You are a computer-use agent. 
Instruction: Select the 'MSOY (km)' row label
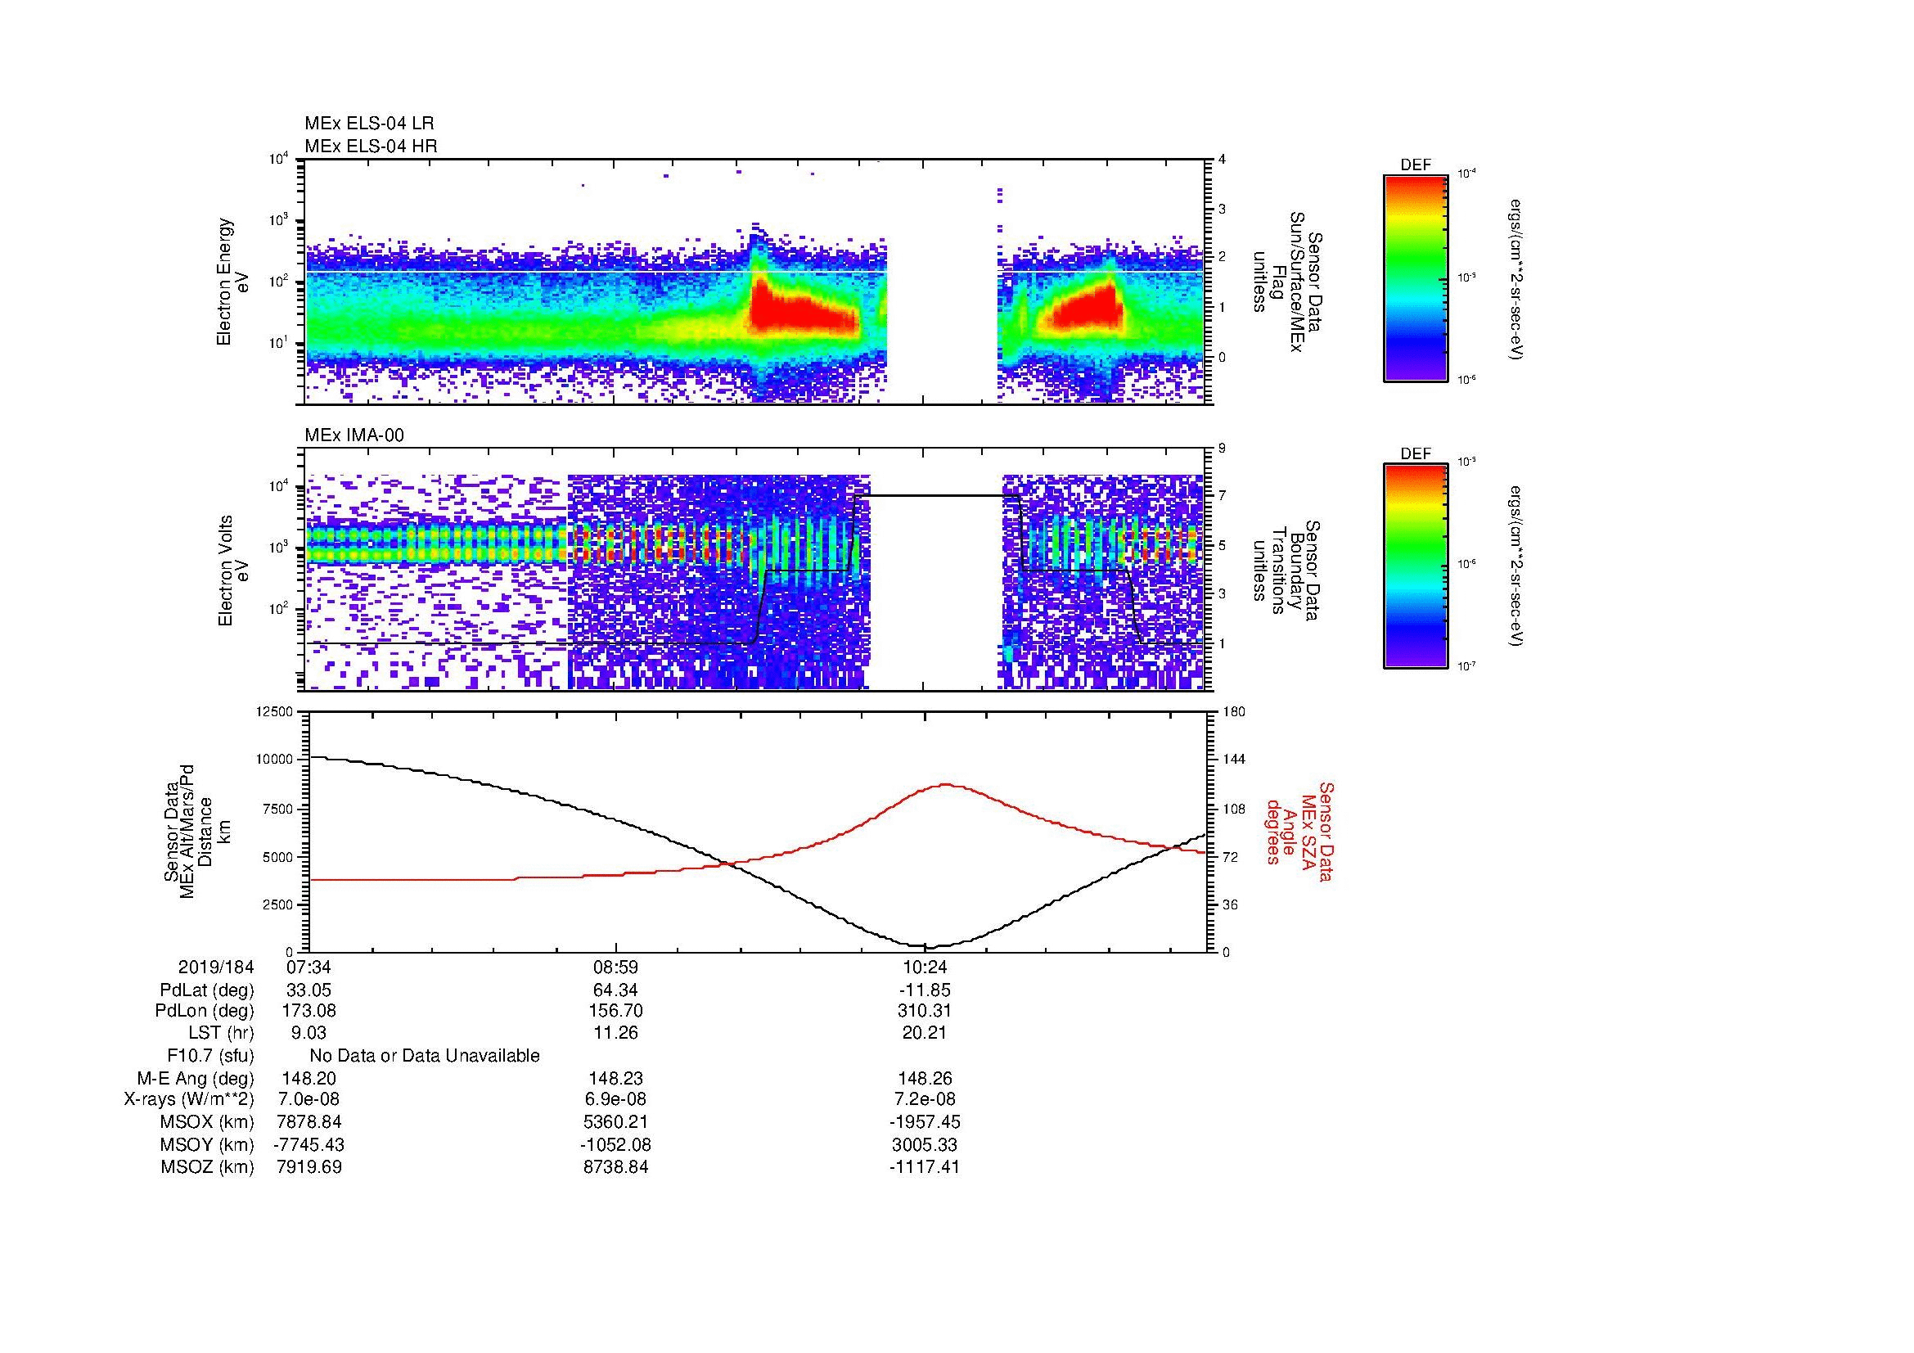205,1144
